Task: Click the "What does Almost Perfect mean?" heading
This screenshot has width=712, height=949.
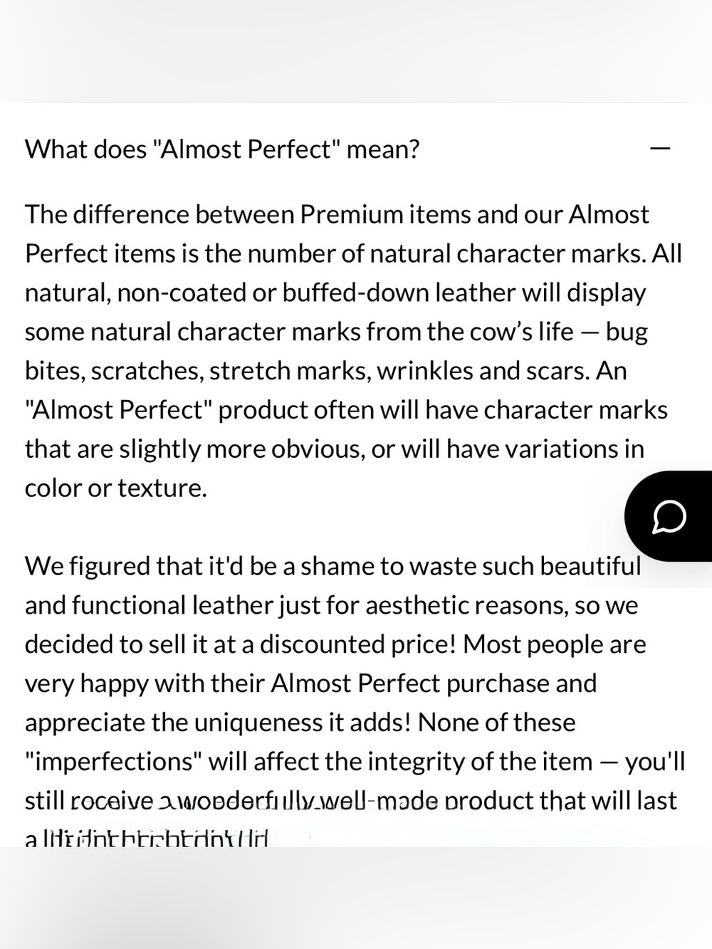Action: pyautogui.click(x=222, y=150)
